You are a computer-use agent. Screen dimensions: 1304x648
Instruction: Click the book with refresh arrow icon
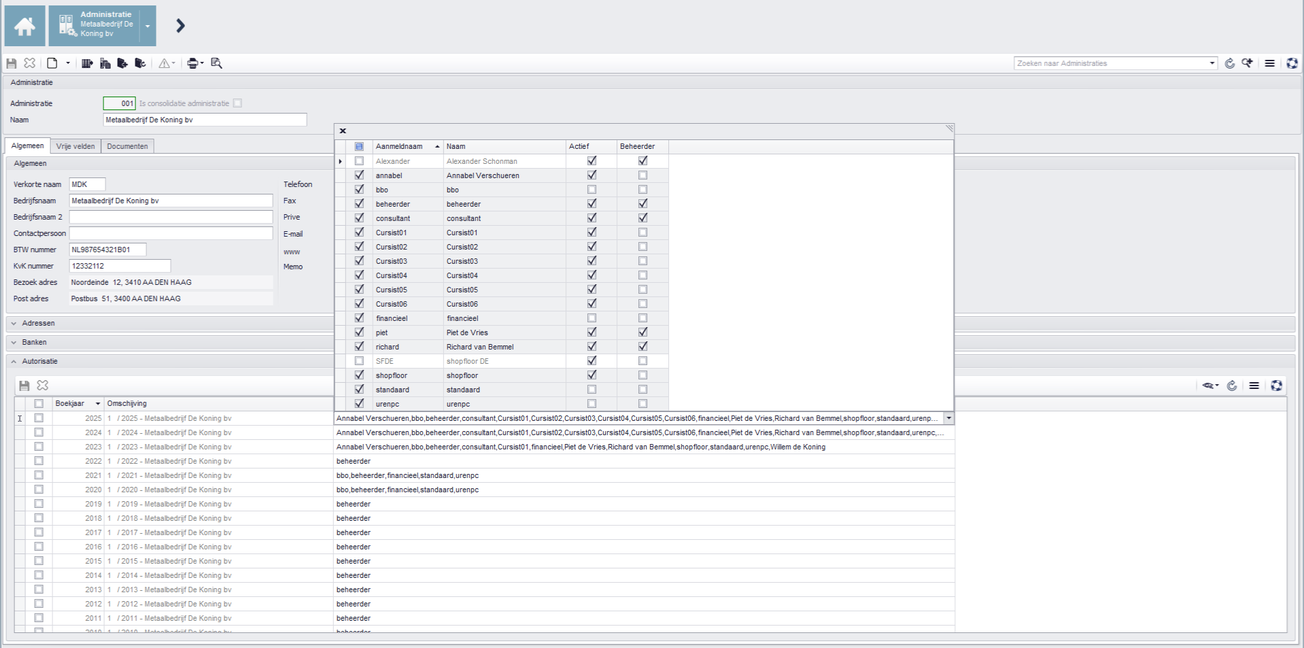pos(140,63)
